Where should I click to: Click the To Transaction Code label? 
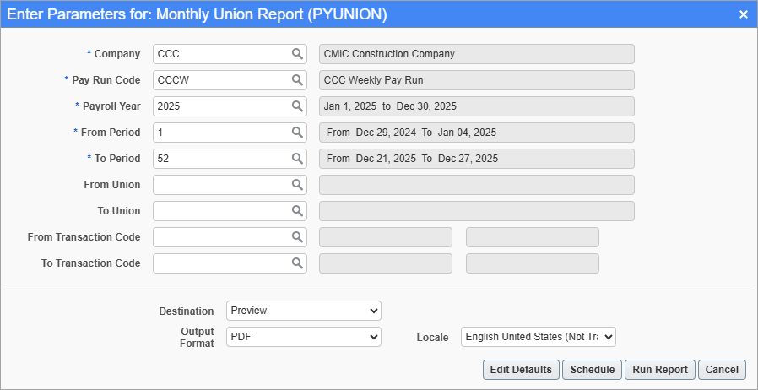[91, 263]
